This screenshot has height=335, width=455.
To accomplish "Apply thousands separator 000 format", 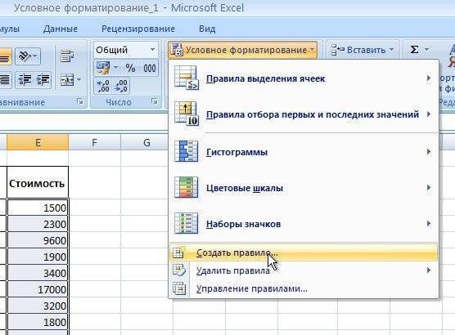I will [150, 69].
